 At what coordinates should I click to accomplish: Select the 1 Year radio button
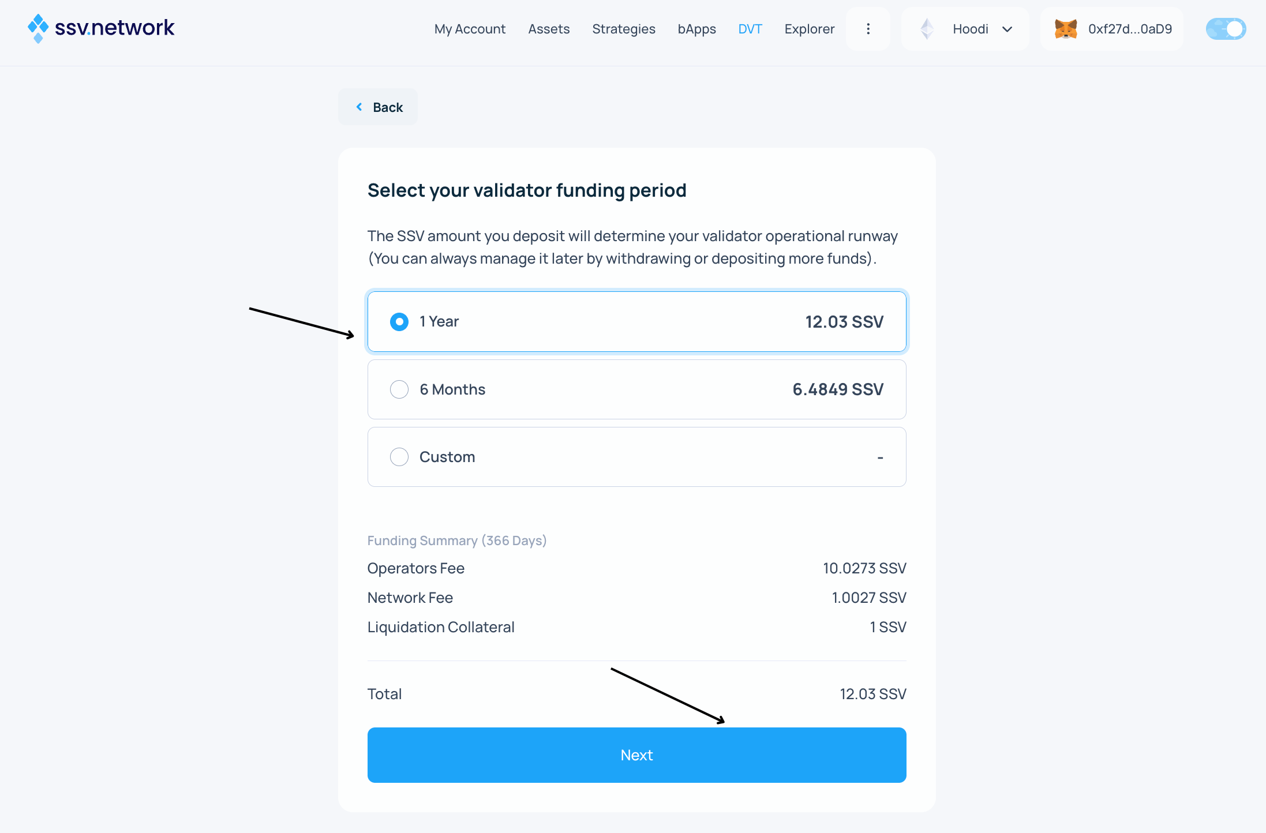coord(399,322)
